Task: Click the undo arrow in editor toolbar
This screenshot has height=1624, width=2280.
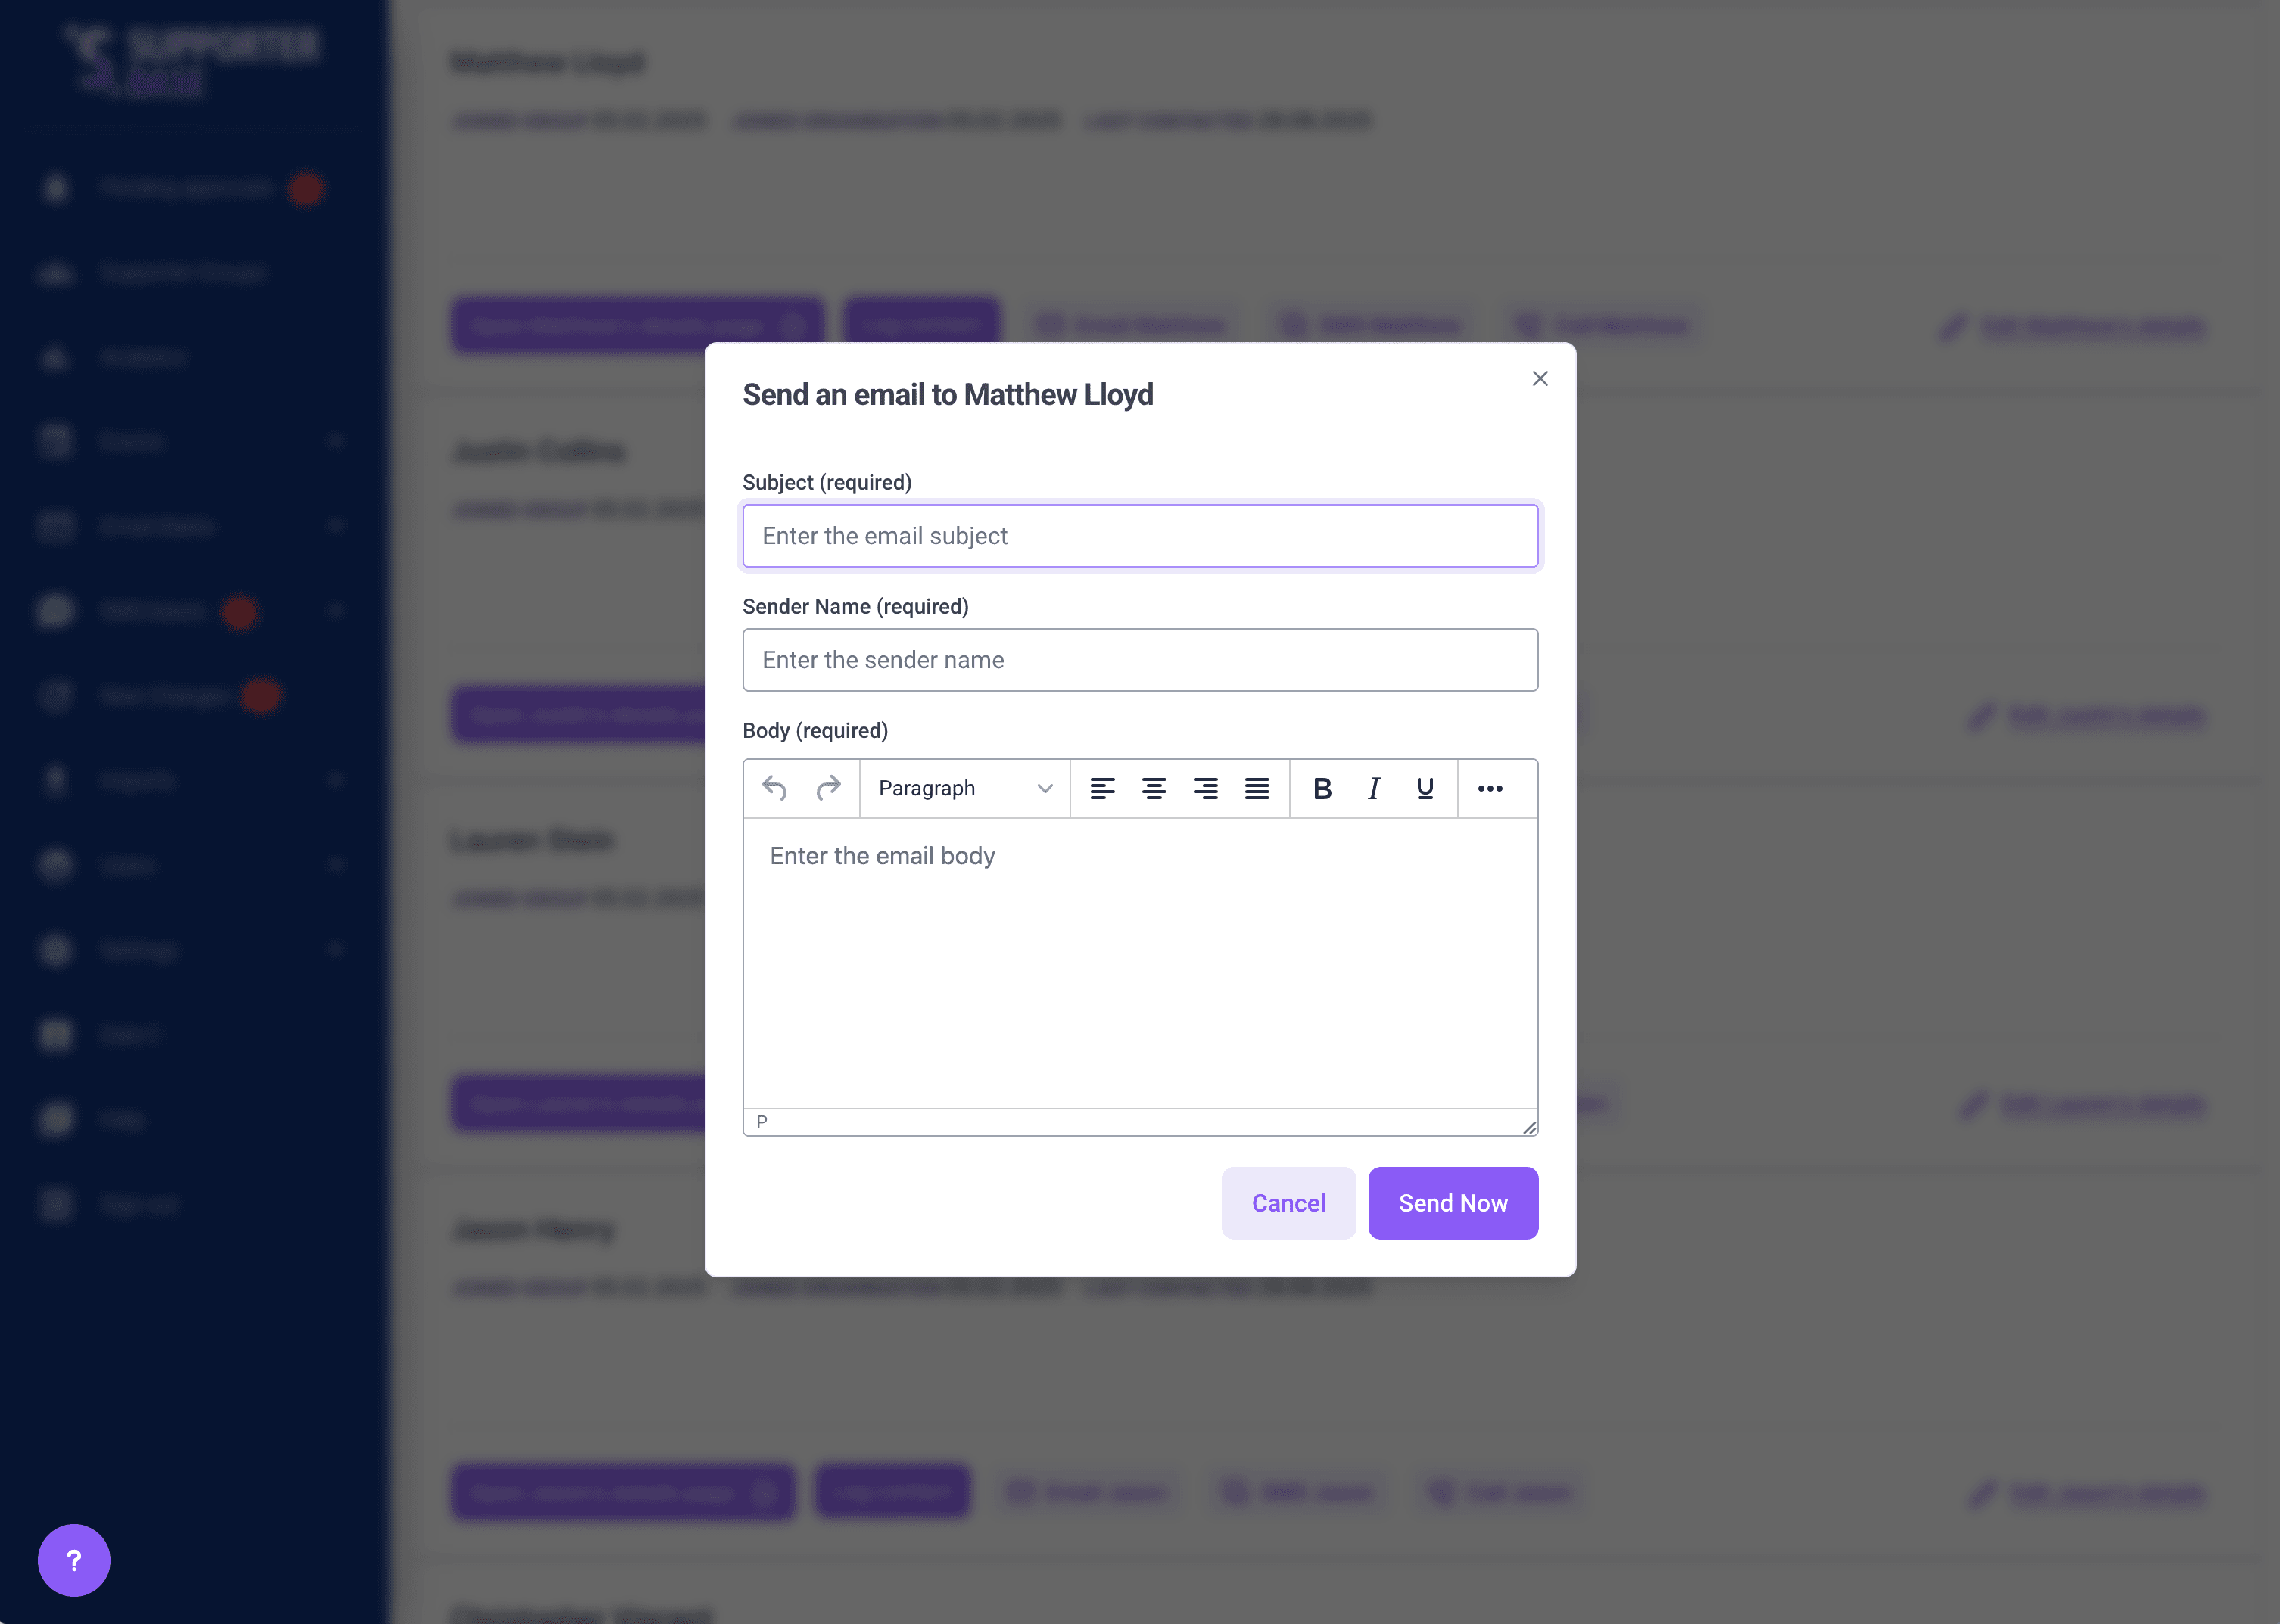Action: (x=774, y=789)
